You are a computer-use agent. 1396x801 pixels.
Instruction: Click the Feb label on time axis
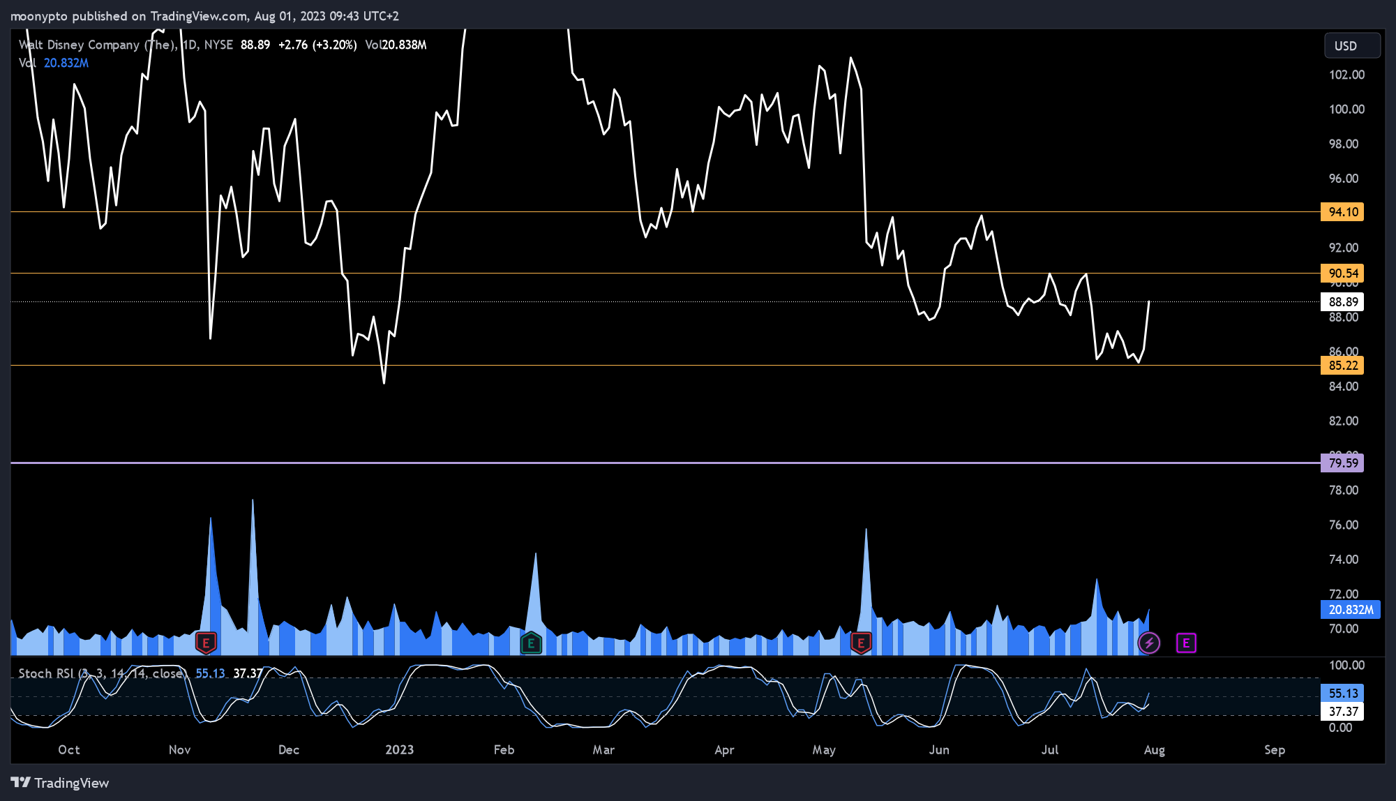pyautogui.click(x=504, y=750)
